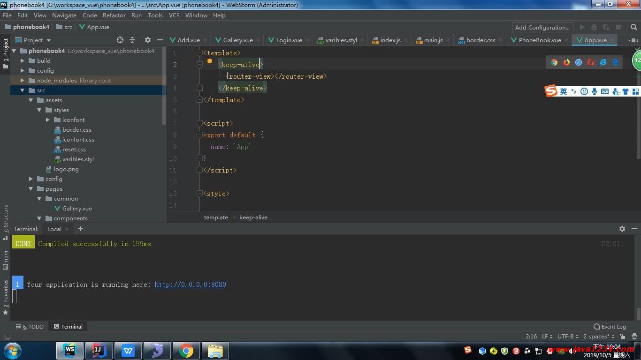Image resolution: width=641 pixels, height=360 pixels.
Task: Click Chrome in Windows taskbar
Action: 186,350
